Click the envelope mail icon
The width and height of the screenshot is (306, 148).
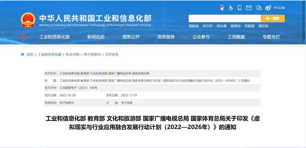pos(249,8)
